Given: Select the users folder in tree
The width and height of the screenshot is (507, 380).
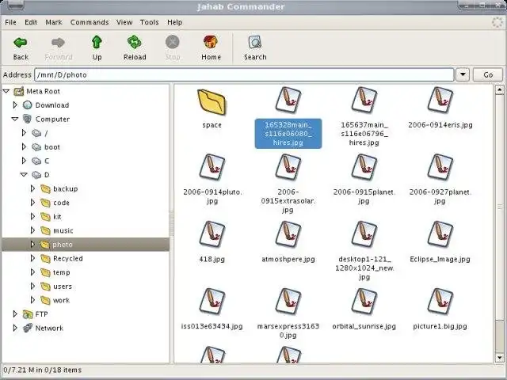Looking at the screenshot, I should 63,287.
